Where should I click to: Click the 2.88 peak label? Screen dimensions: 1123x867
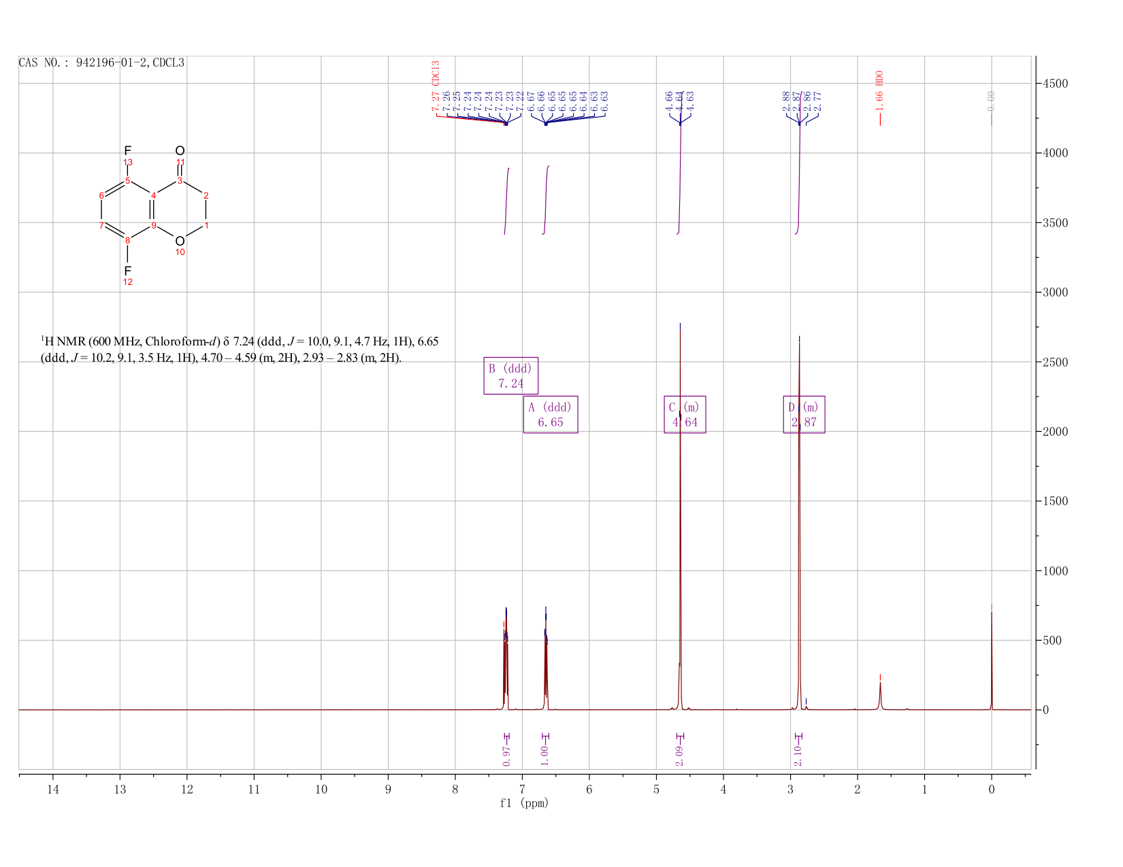[786, 101]
